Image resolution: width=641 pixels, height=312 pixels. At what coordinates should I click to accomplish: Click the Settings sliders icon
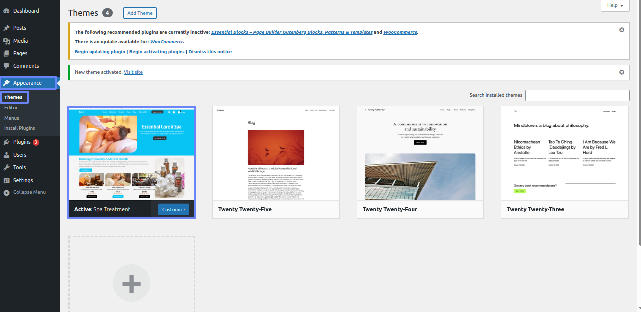[6, 180]
